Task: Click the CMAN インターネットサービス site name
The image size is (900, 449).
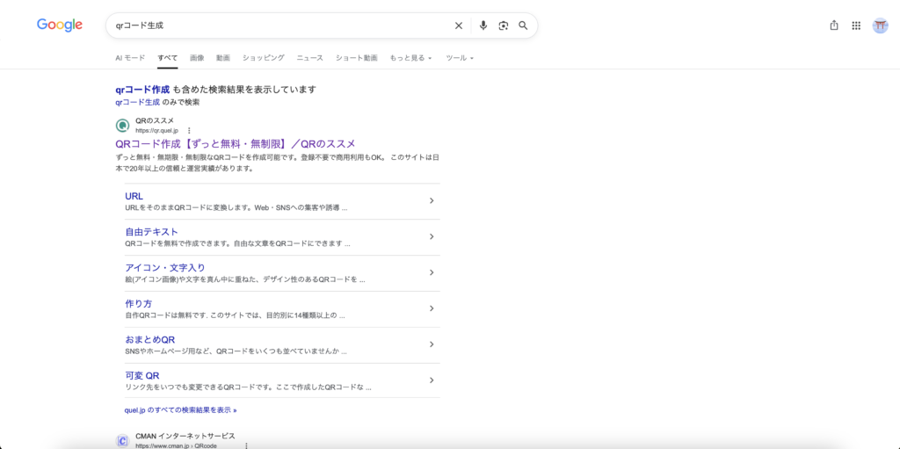Action: click(185, 437)
